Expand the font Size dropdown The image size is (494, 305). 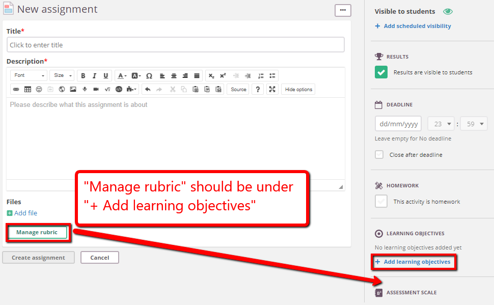coord(62,75)
